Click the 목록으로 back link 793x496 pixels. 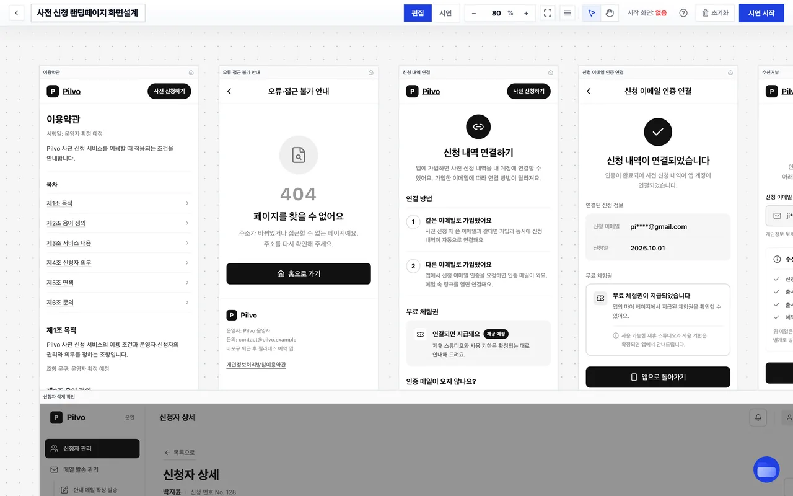pos(180,453)
